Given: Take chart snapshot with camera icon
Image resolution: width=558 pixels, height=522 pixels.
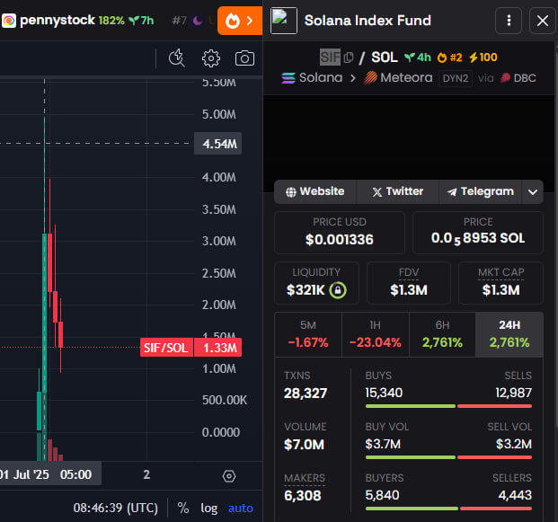Looking at the screenshot, I should pos(244,58).
